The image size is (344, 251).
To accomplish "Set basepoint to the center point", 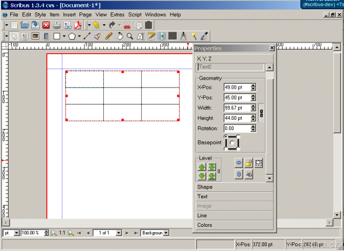I will coord(232,143).
